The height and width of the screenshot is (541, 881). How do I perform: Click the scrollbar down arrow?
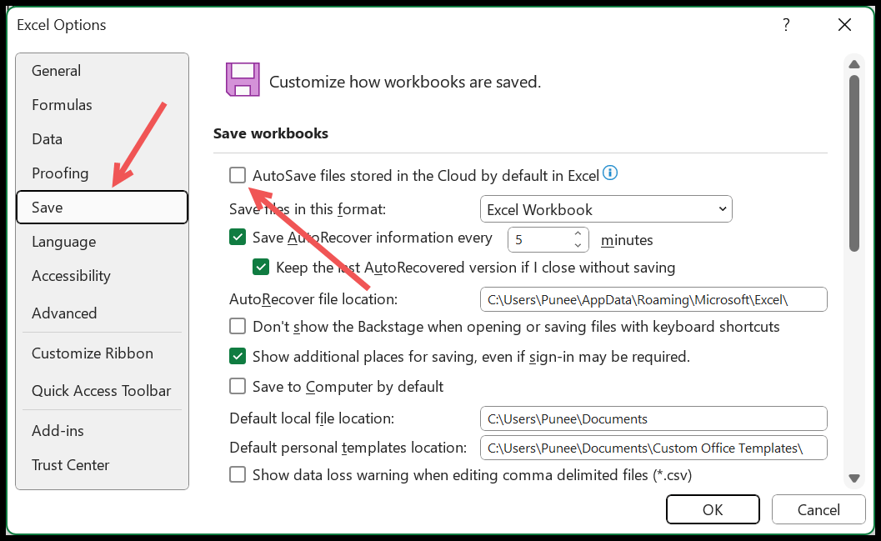[x=853, y=477]
